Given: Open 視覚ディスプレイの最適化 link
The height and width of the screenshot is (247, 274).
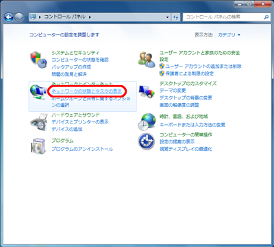Looking at the screenshot, I should tap(186, 149).
